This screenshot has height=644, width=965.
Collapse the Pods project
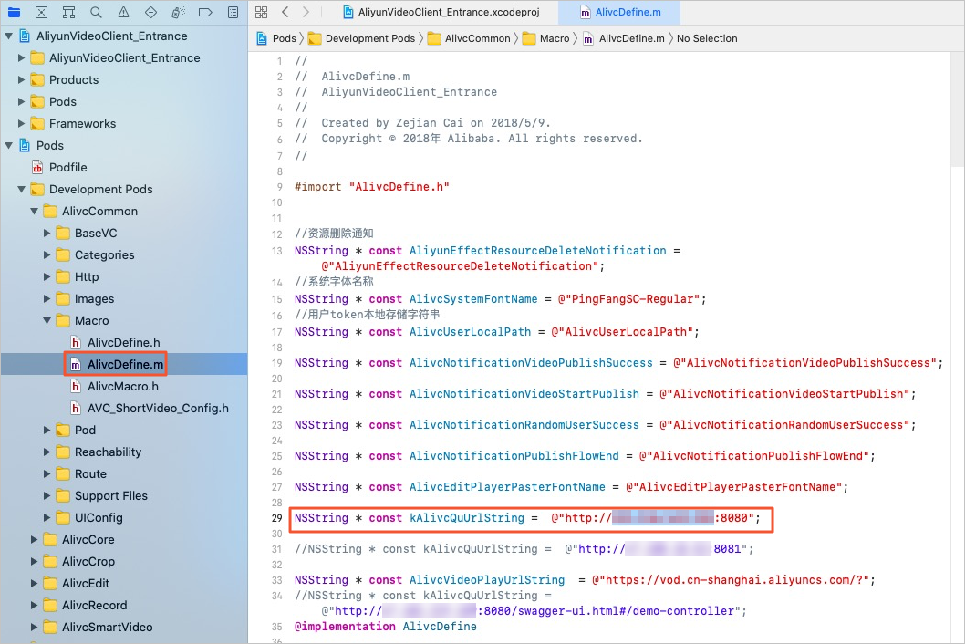[x=8, y=146]
